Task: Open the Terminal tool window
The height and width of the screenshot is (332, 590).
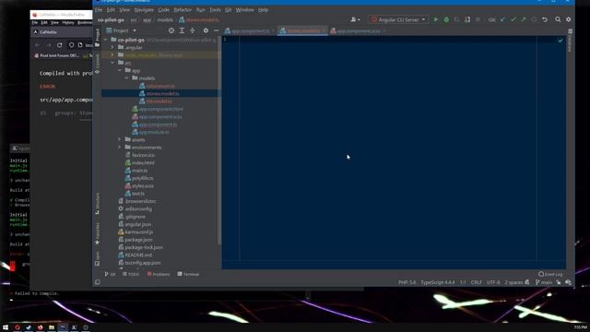Action: [188, 274]
